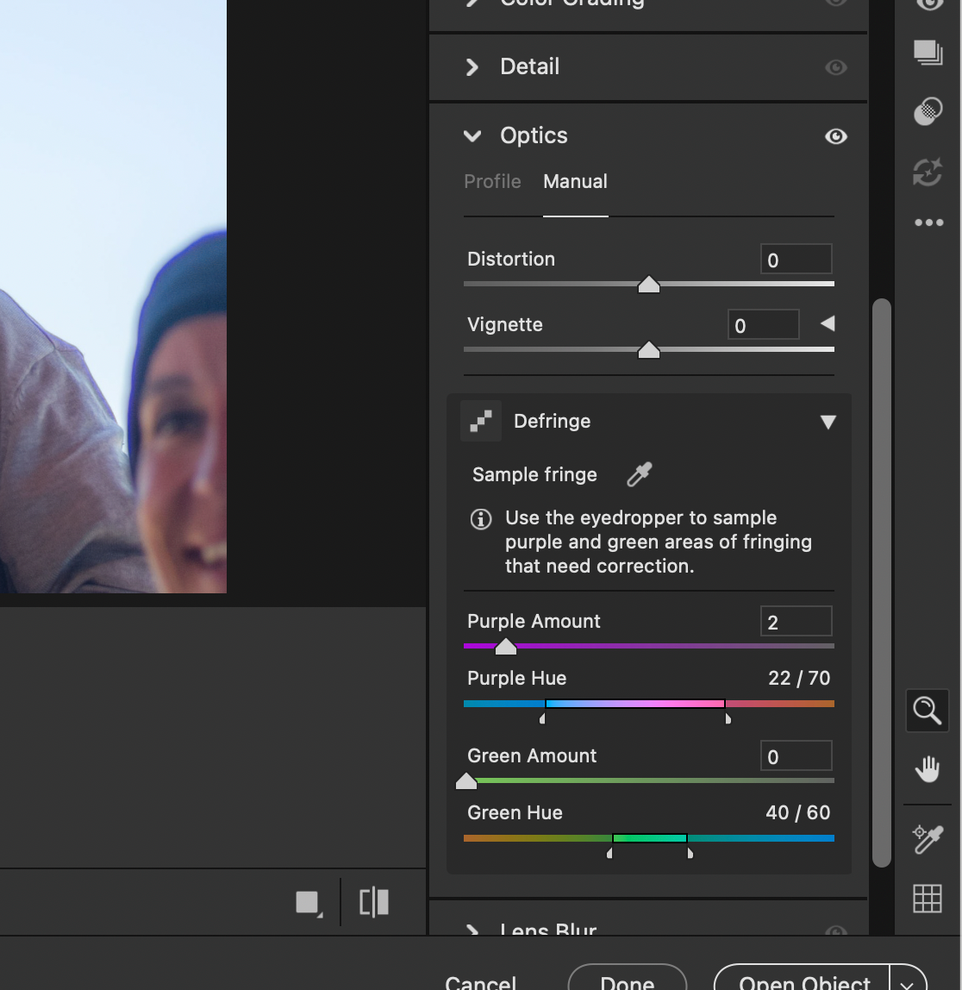Toggle the grid overlay icon
The height and width of the screenshot is (990, 962).
928,899
